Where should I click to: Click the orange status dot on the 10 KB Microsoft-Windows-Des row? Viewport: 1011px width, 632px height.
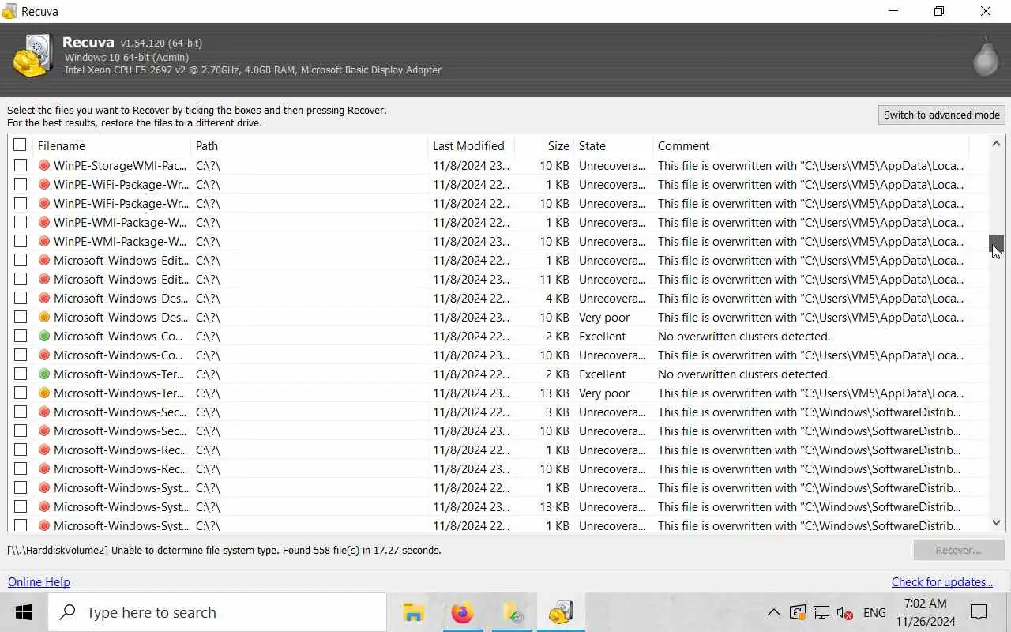[x=44, y=318]
